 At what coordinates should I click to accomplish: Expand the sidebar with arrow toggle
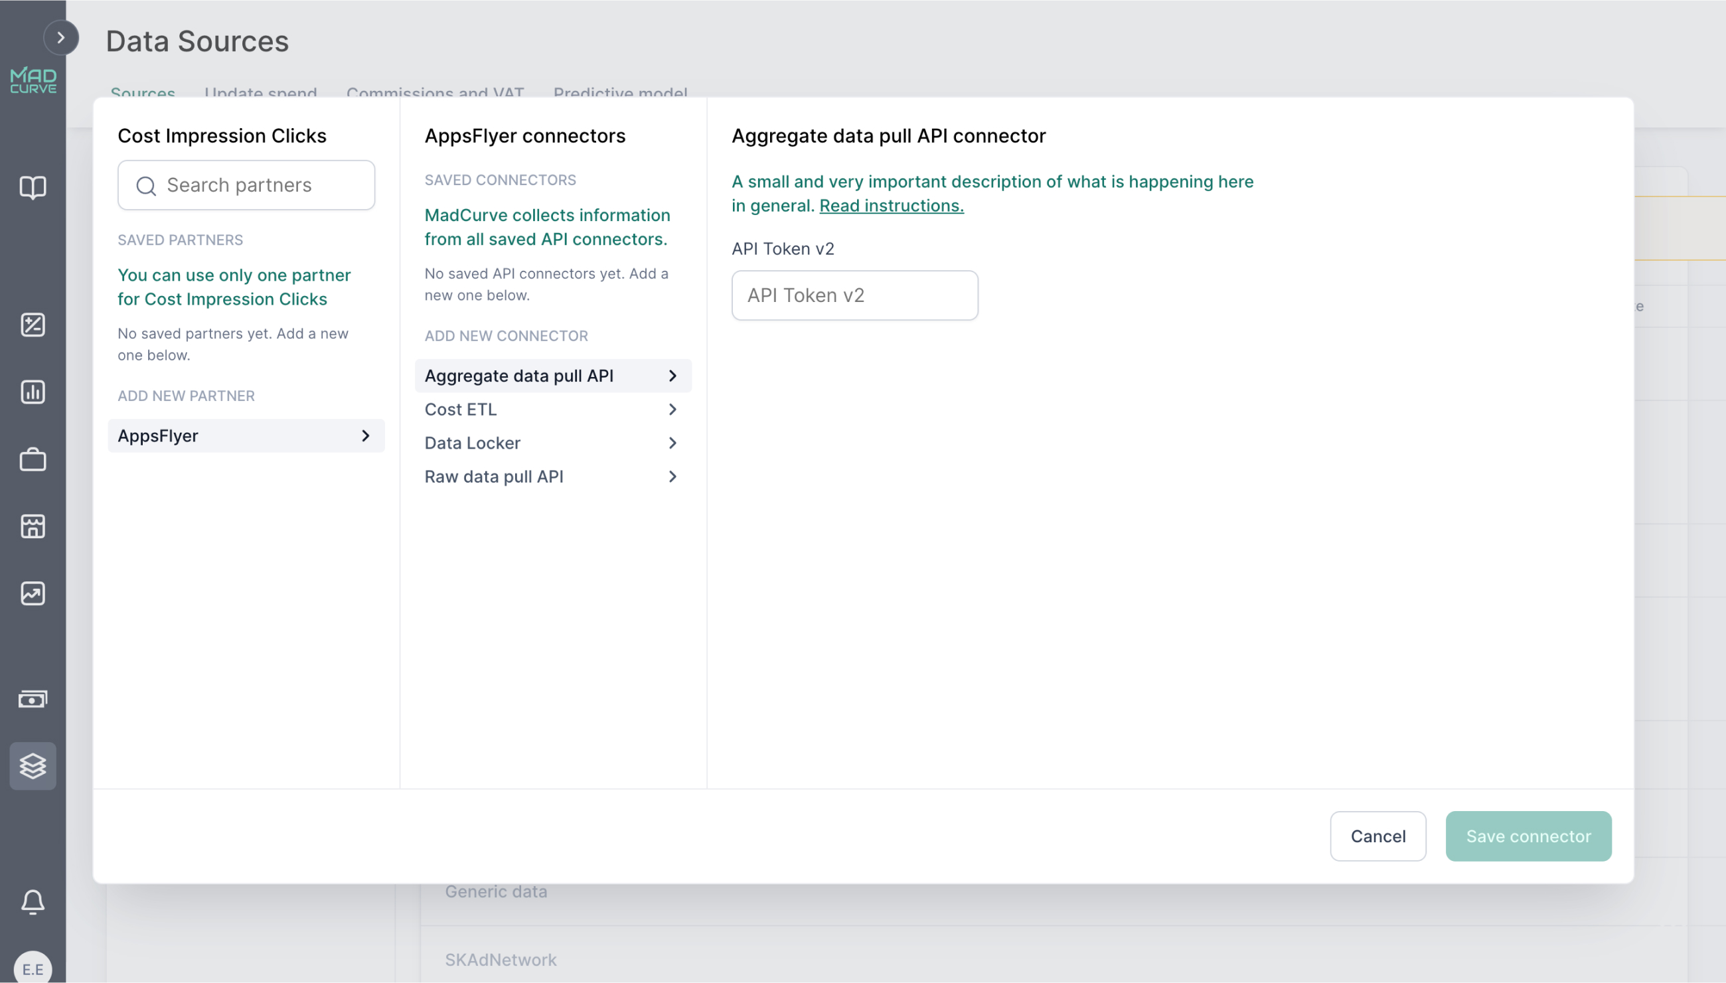[x=61, y=38]
